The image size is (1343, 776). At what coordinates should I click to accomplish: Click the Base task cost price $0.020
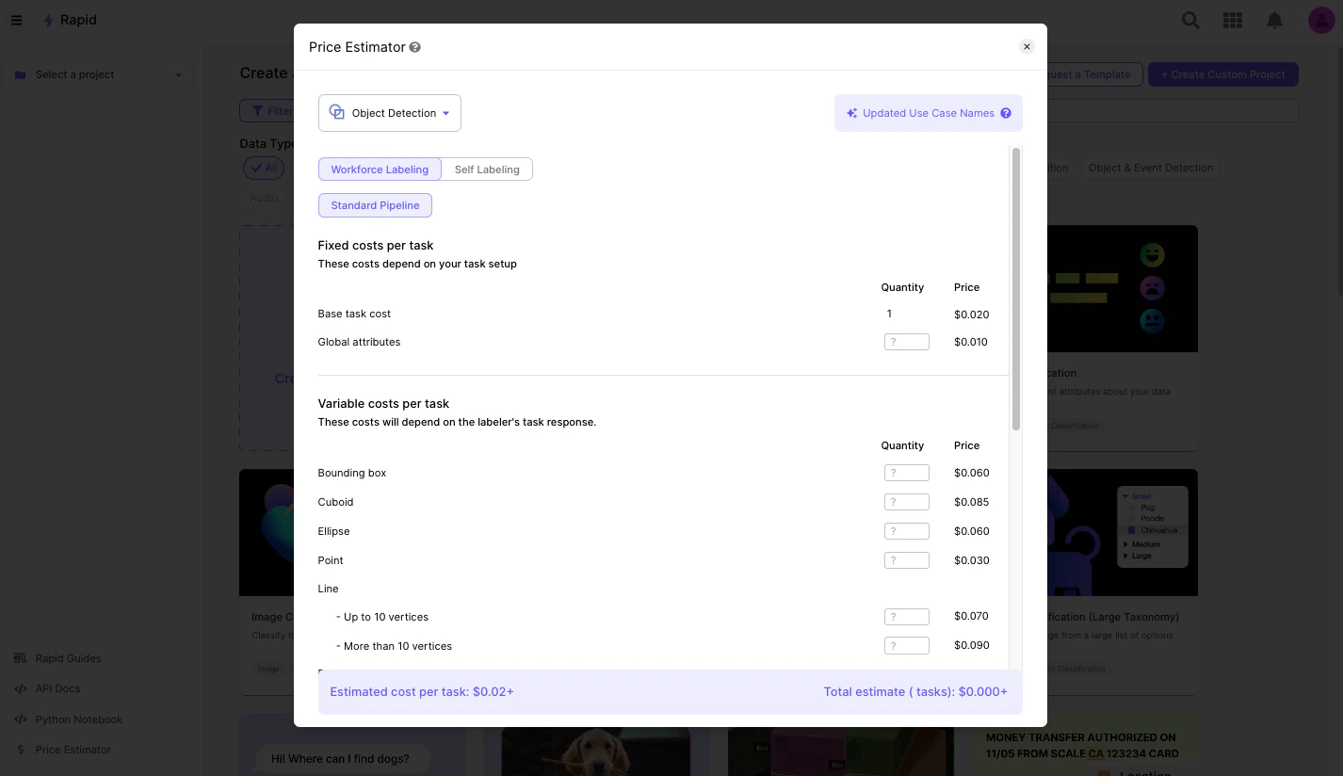[971, 315]
